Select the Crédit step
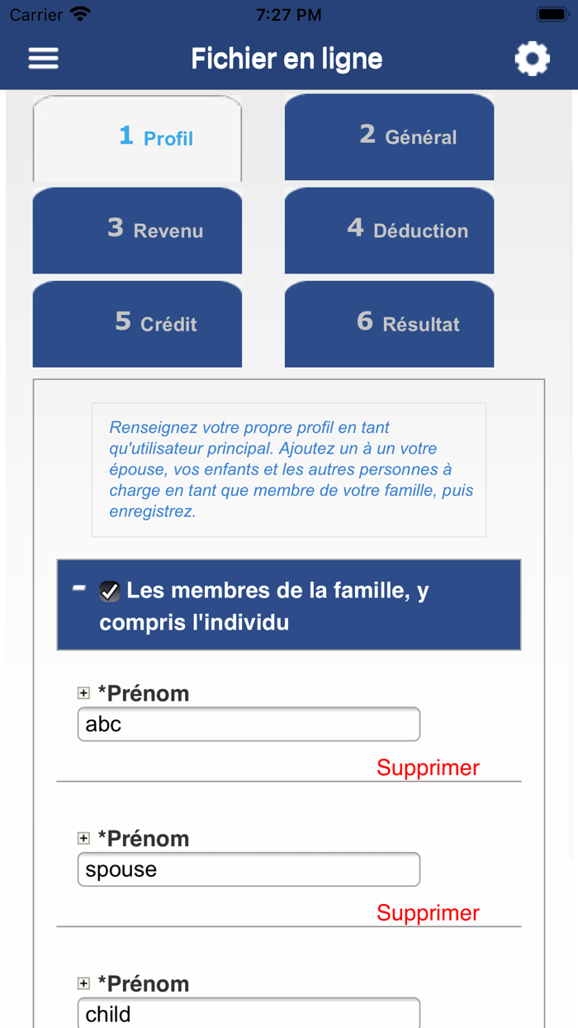The width and height of the screenshot is (578, 1028). [136, 324]
